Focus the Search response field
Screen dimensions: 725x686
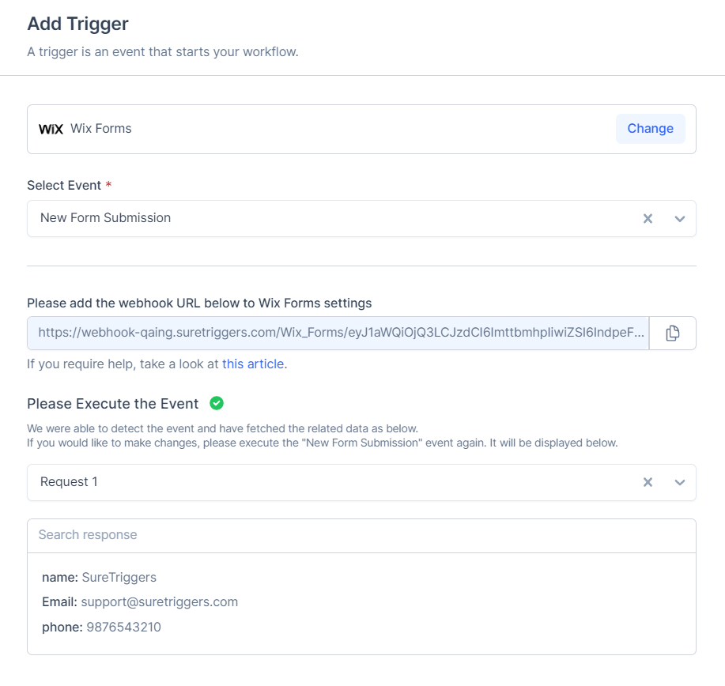click(361, 535)
